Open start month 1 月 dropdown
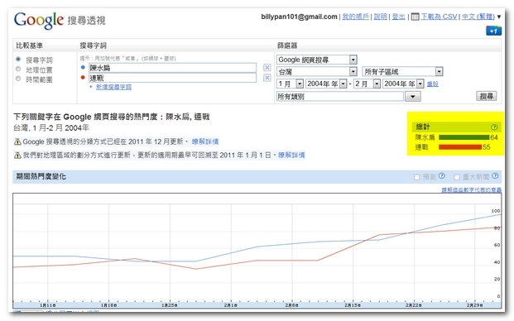 click(291, 84)
